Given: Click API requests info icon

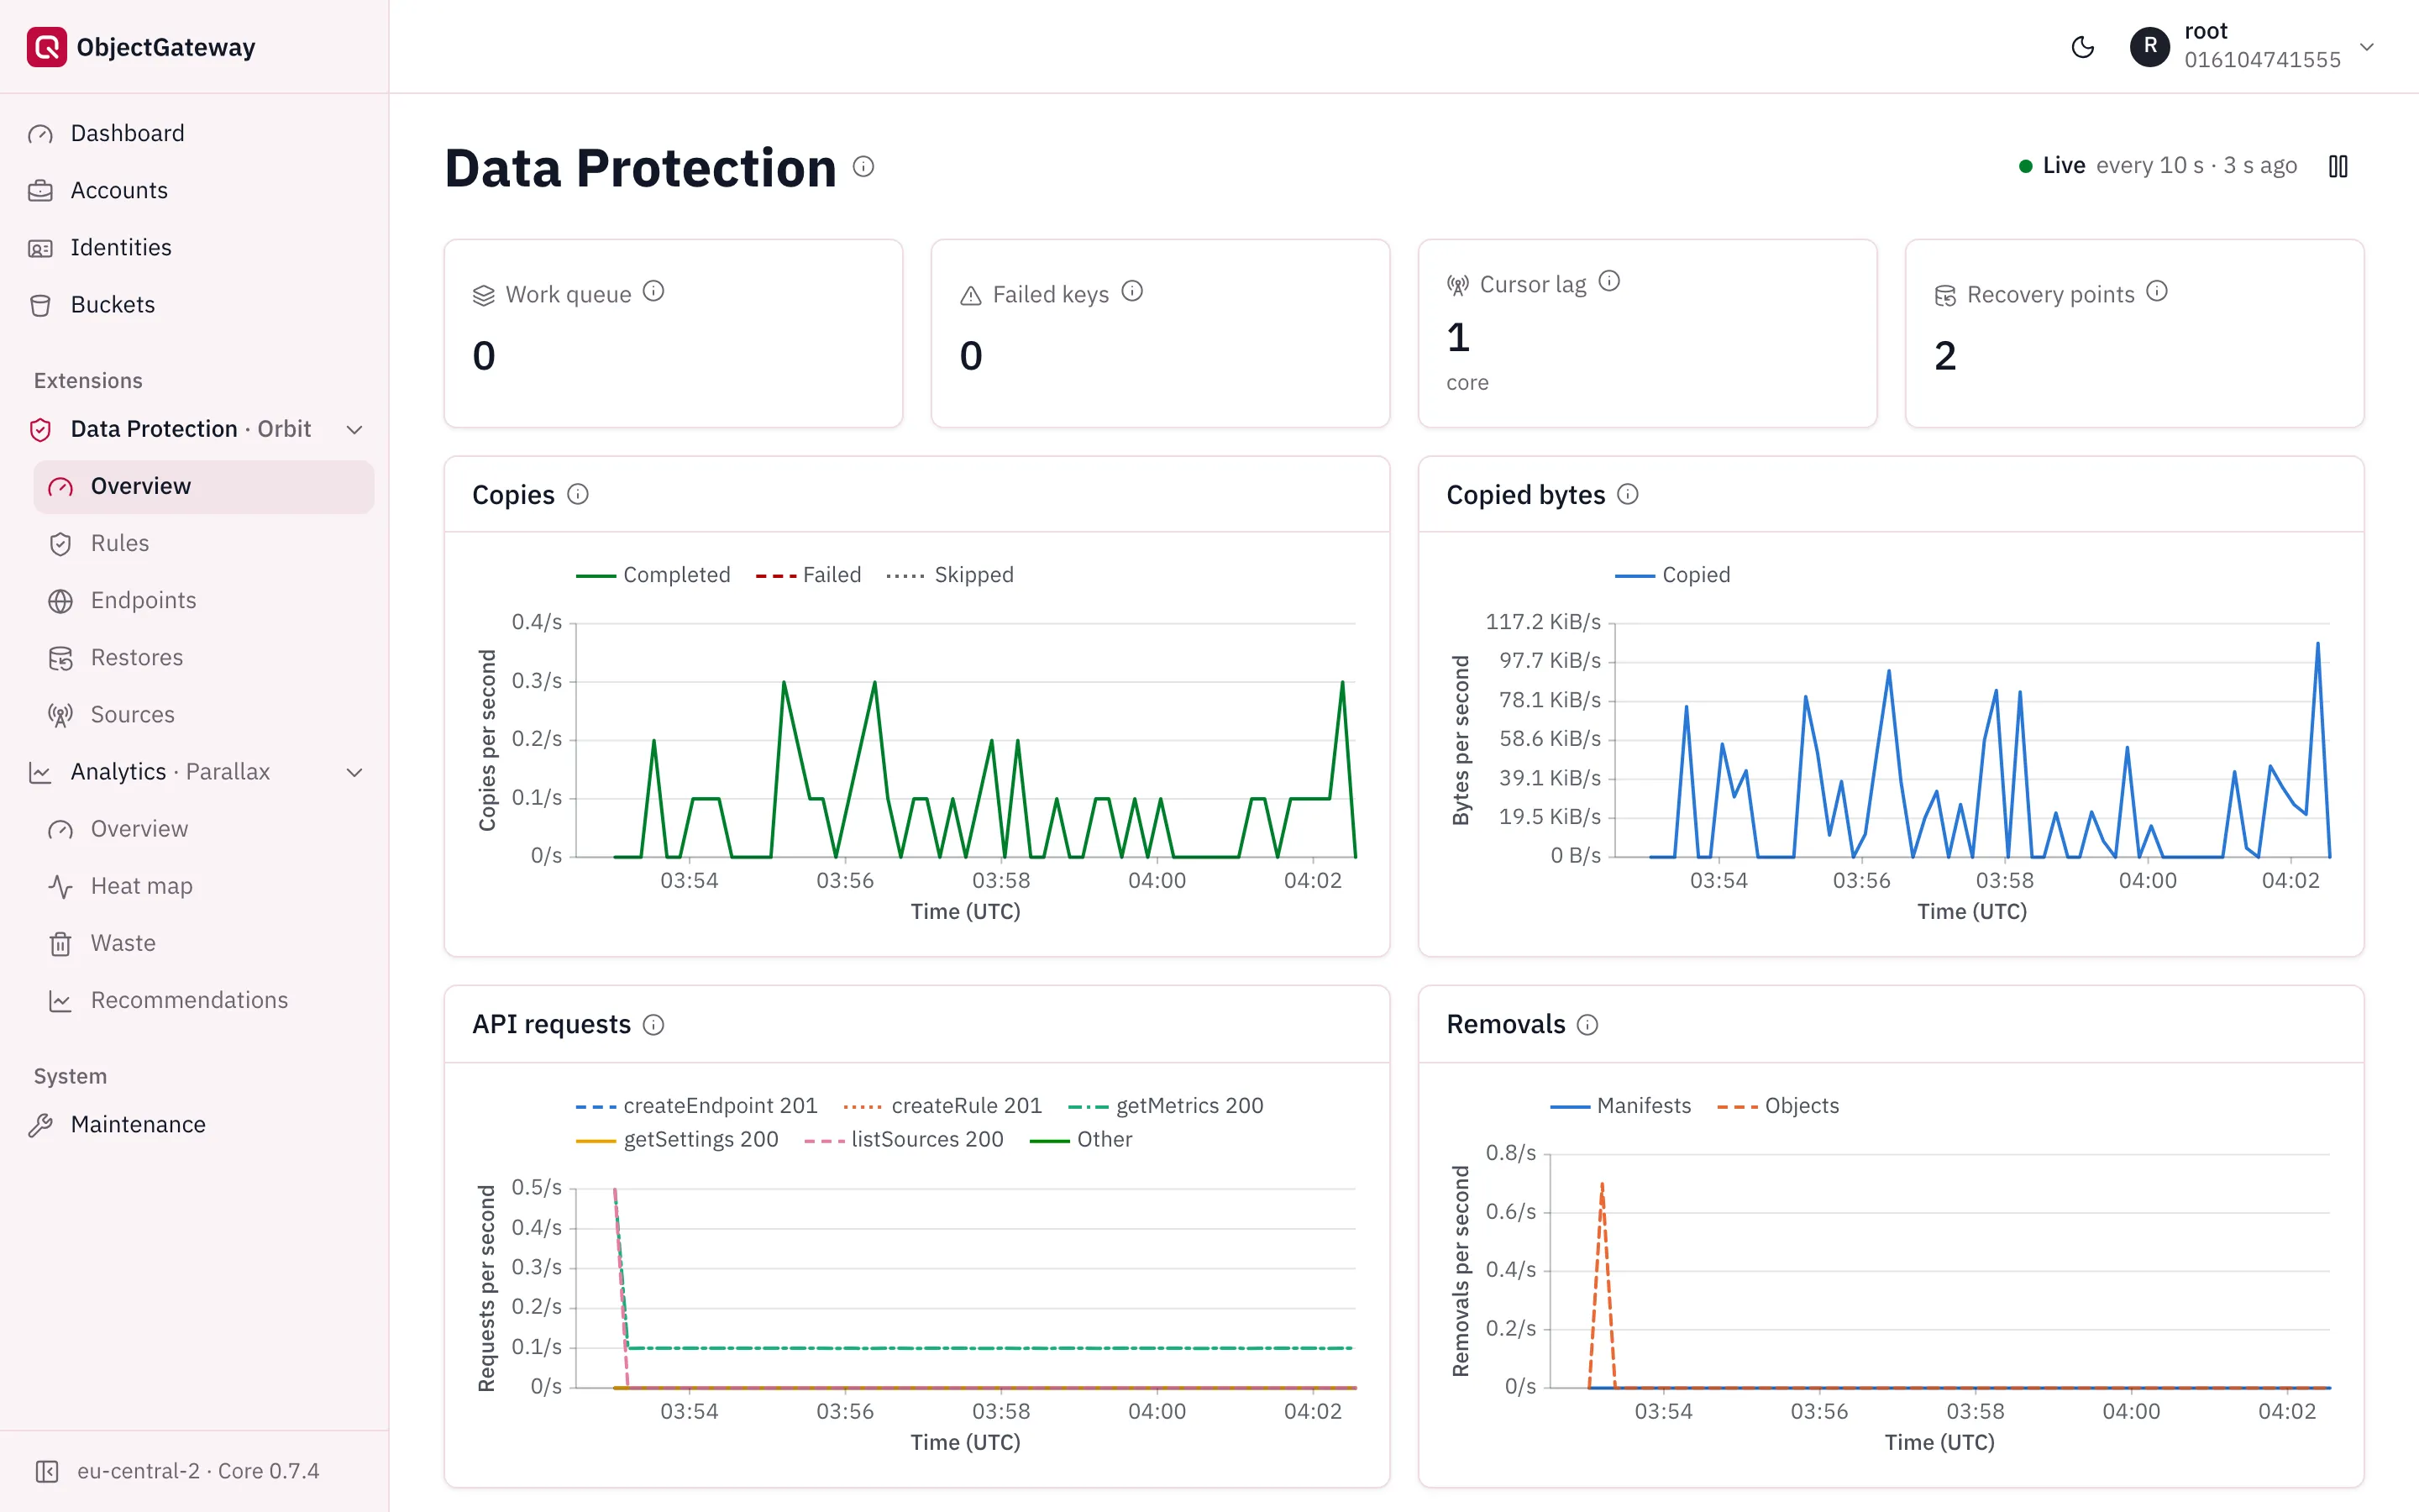Looking at the screenshot, I should click(653, 1025).
